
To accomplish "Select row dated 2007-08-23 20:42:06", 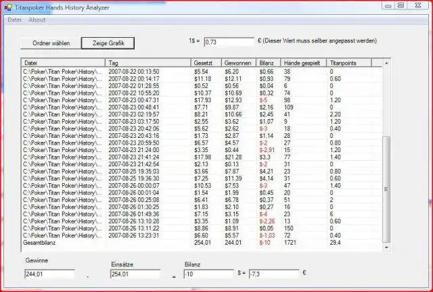I will point(202,128).
